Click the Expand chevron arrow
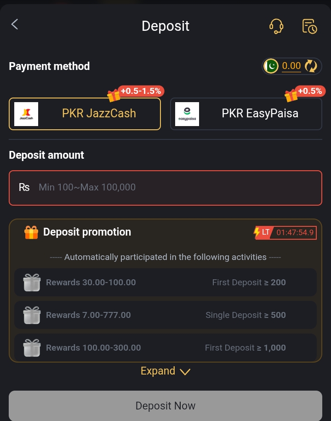Image resolution: width=331 pixels, height=421 pixels. (185, 372)
